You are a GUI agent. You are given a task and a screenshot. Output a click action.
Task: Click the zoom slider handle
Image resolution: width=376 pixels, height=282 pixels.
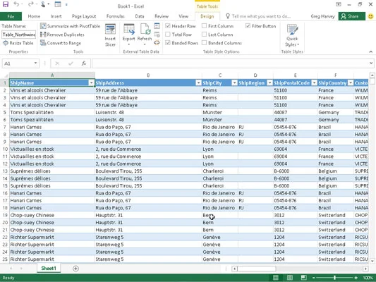pos(334,278)
